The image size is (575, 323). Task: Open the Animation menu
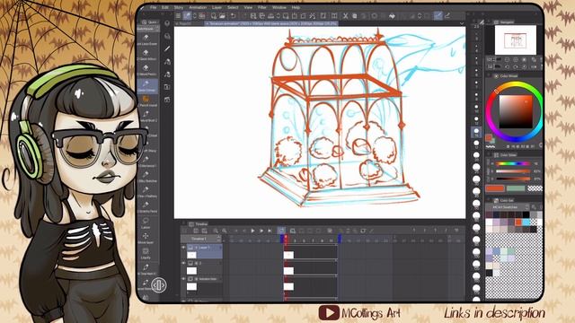(x=198, y=7)
